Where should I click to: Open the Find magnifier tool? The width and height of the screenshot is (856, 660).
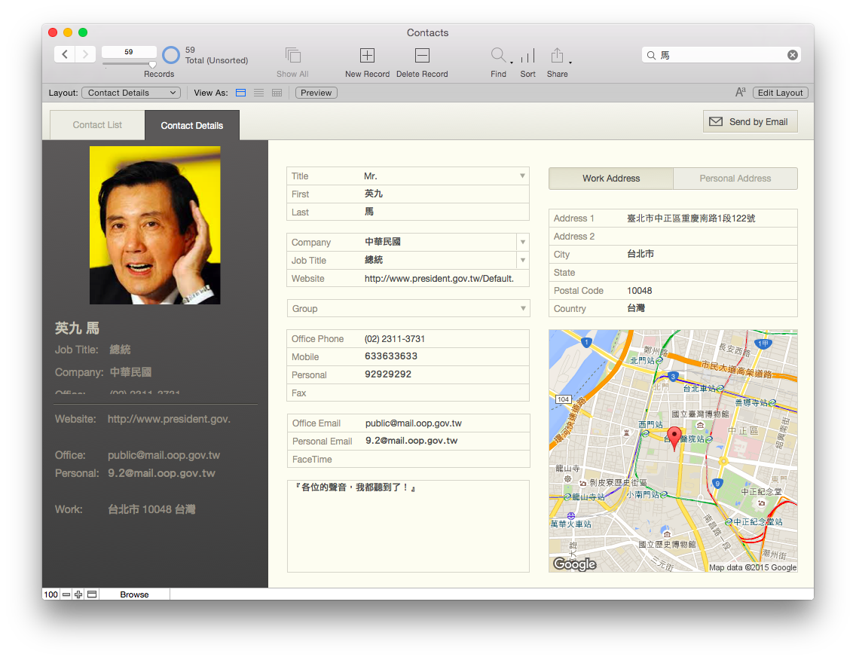point(498,56)
